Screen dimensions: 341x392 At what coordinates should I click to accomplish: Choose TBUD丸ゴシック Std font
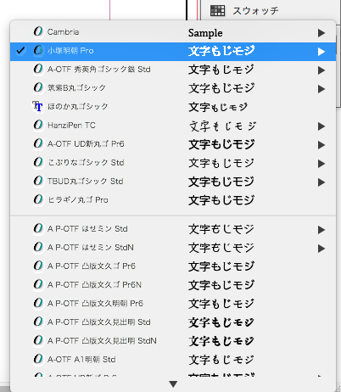click(173, 182)
